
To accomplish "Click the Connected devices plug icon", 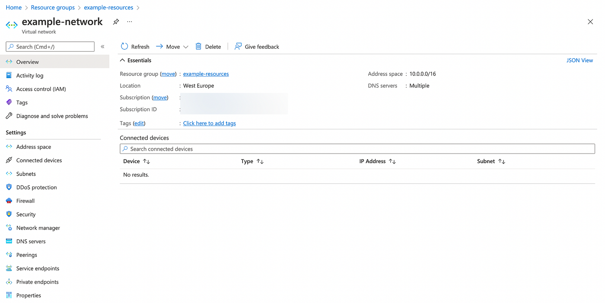I will coord(9,160).
